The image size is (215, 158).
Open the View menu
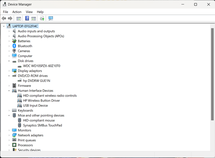pyautogui.click(x=29, y=12)
